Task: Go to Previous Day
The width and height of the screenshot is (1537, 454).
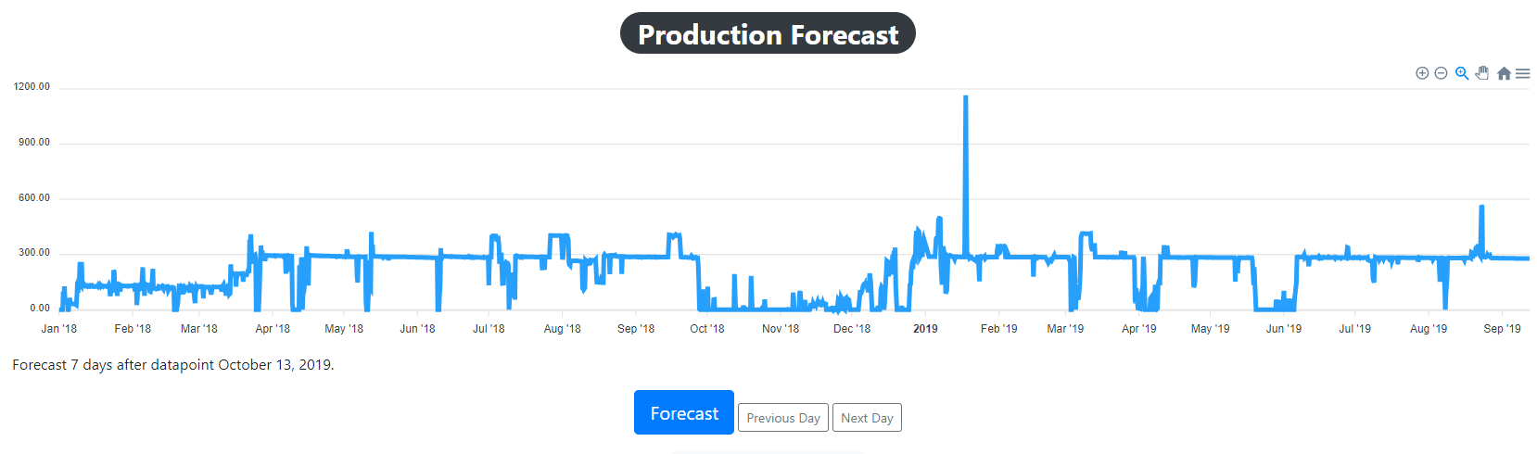Action: 783,418
